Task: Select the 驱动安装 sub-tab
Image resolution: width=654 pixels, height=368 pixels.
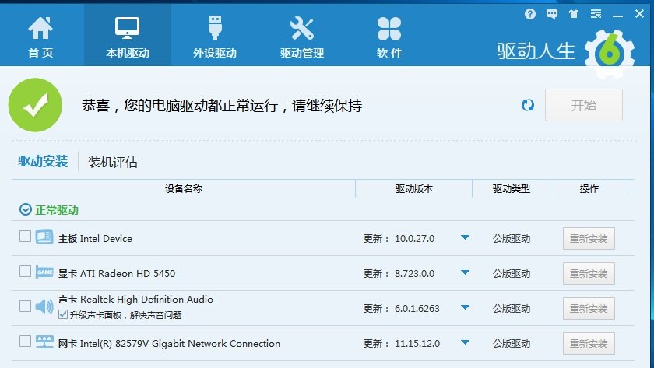Action: [43, 161]
